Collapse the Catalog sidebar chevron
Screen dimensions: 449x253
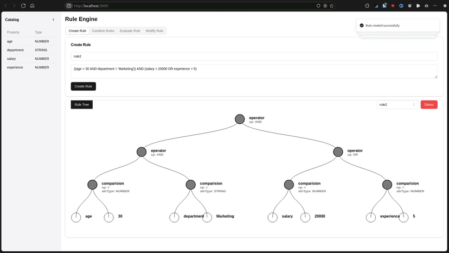53,20
